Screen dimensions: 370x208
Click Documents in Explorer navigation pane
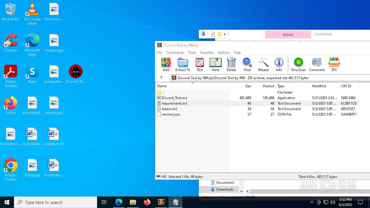tap(225, 183)
